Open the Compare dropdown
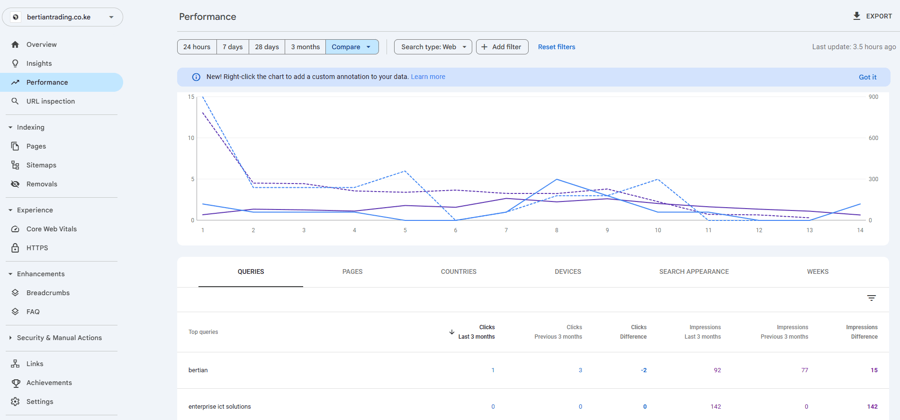 tap(351, 47)
